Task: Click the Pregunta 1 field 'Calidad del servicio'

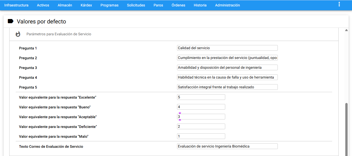Action: (x=227, y=48)
